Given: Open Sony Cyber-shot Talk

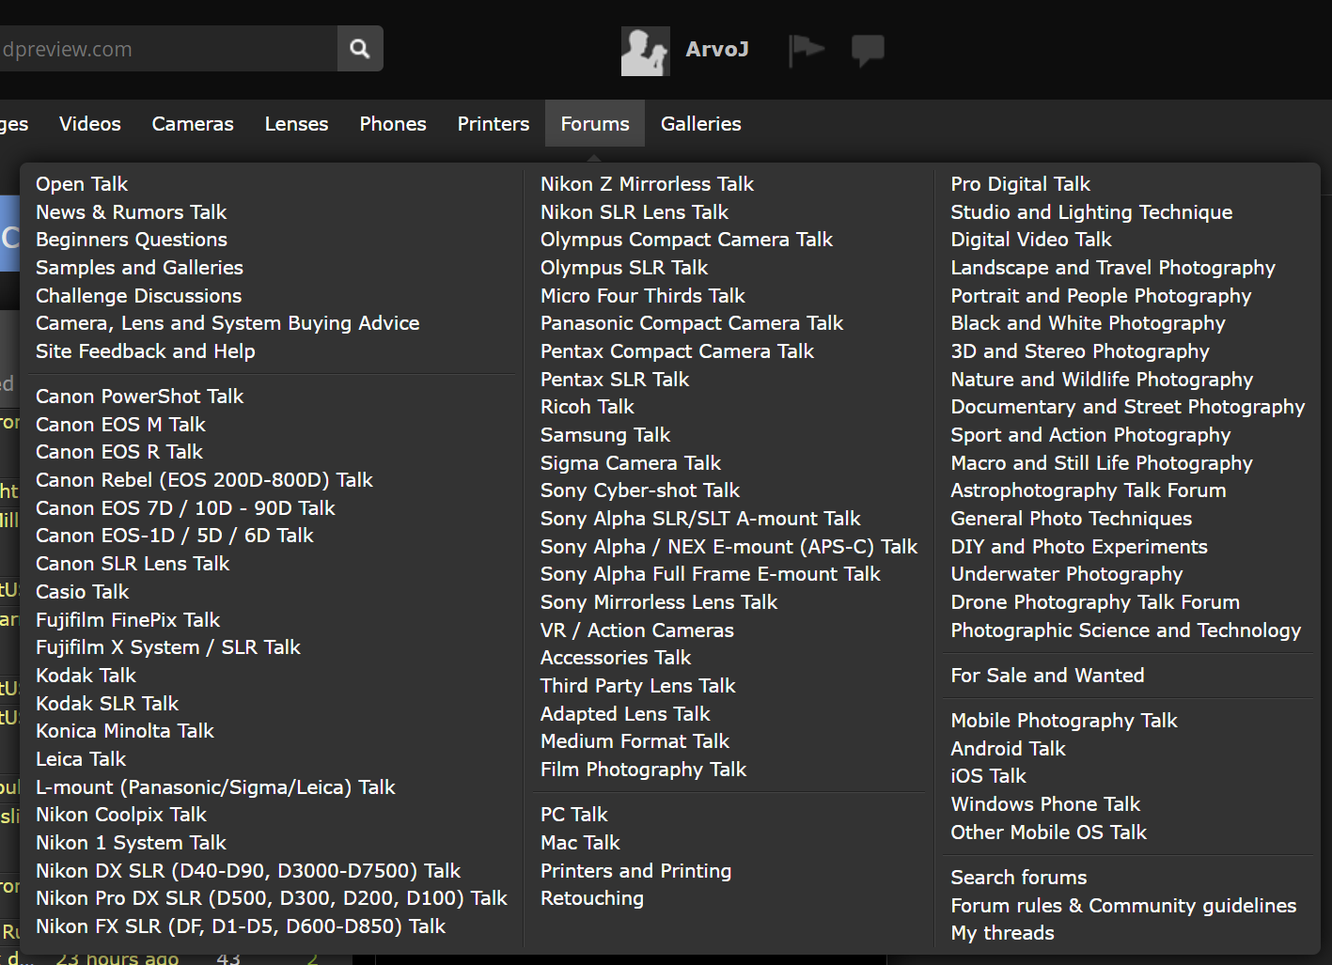Looking at the screenshot, I should [x=640, y=490].
